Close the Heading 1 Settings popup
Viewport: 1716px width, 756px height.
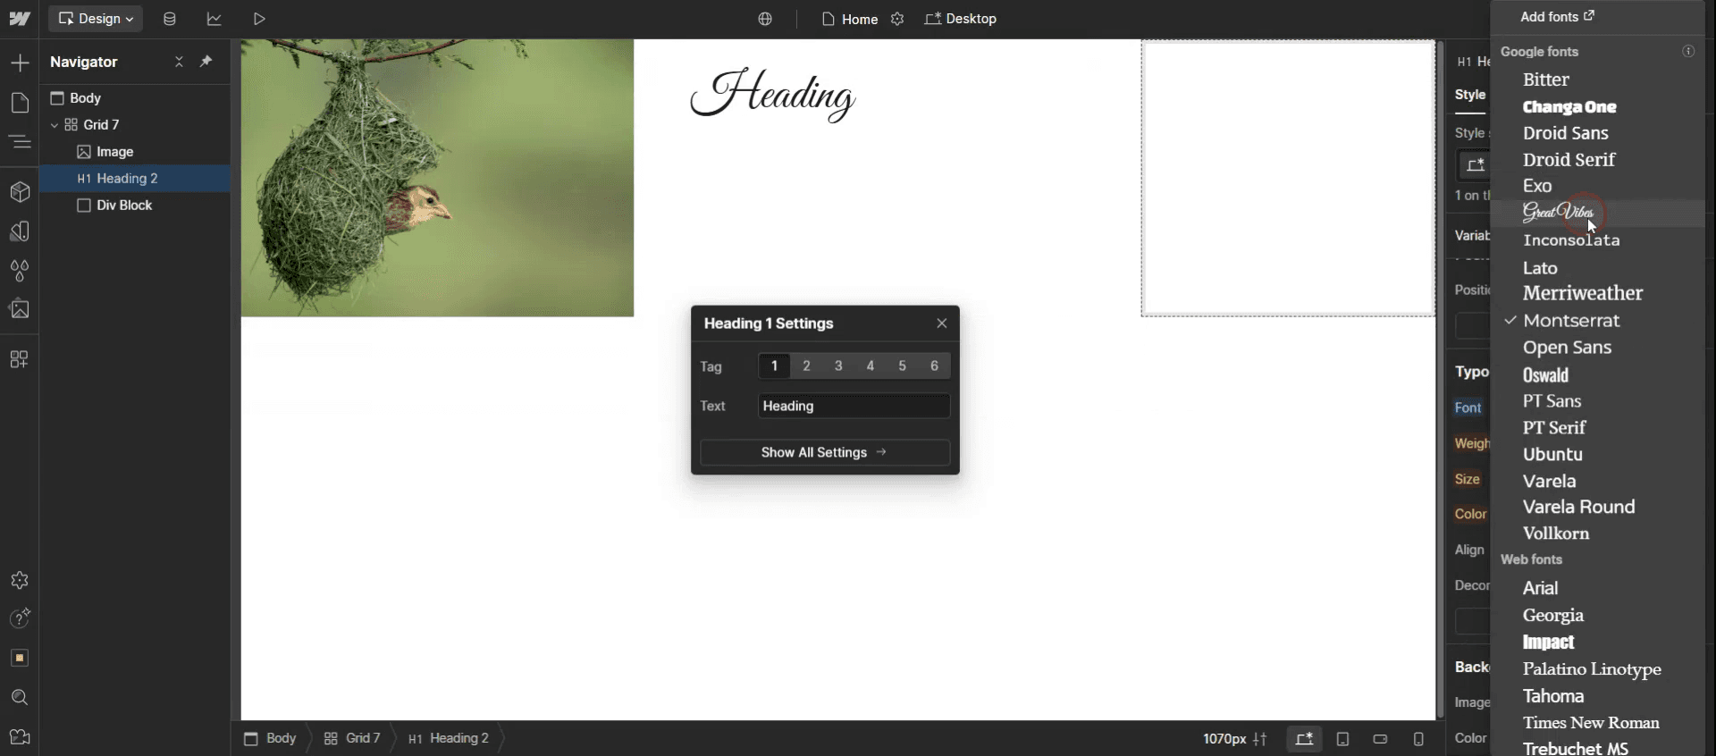point(942,323)
